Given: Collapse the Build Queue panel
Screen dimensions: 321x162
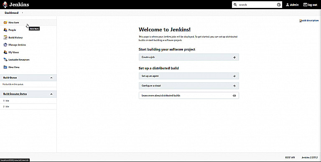Looking at the screenshot, I should click(51, 78).
